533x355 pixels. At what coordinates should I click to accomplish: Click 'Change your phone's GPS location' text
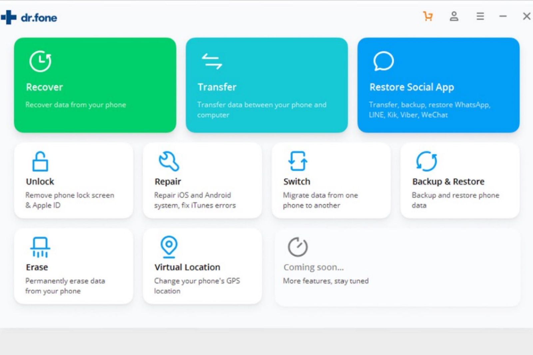coord(197,286)
